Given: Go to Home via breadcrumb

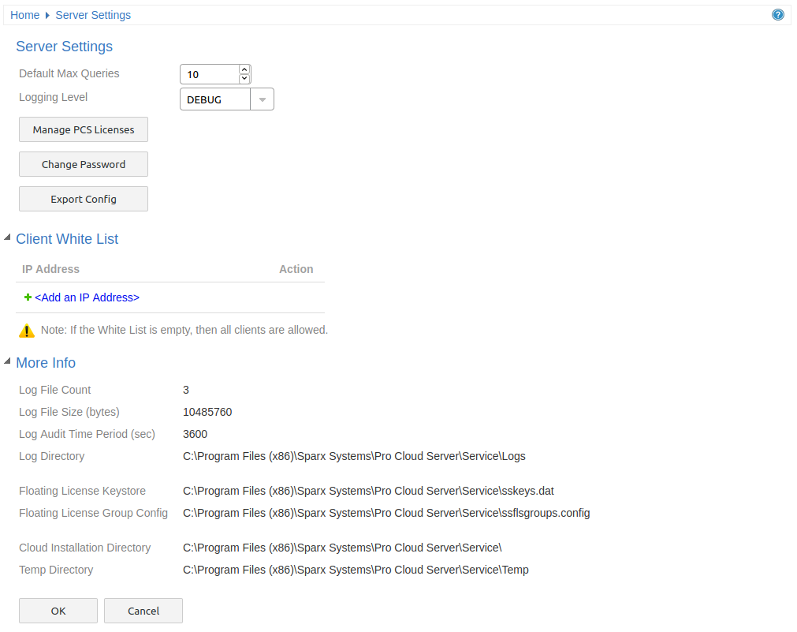Looking at the screenshot, I should click(24, 15).
